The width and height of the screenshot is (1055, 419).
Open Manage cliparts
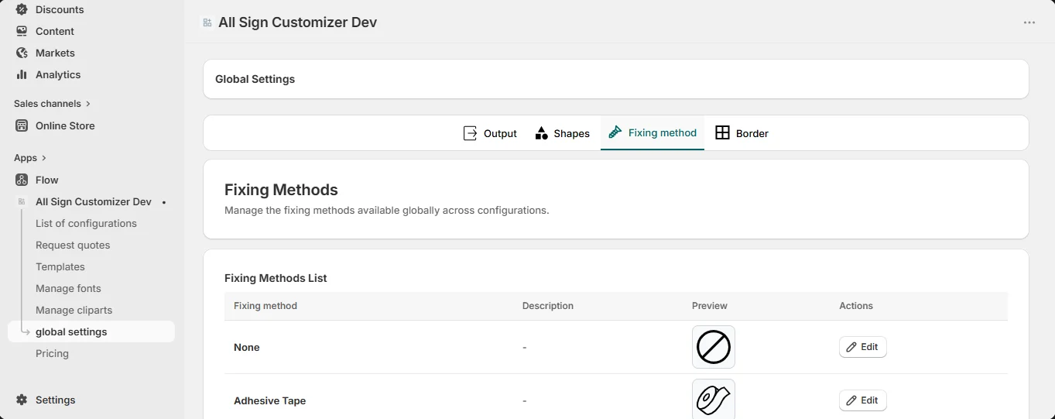pos(74,310)
